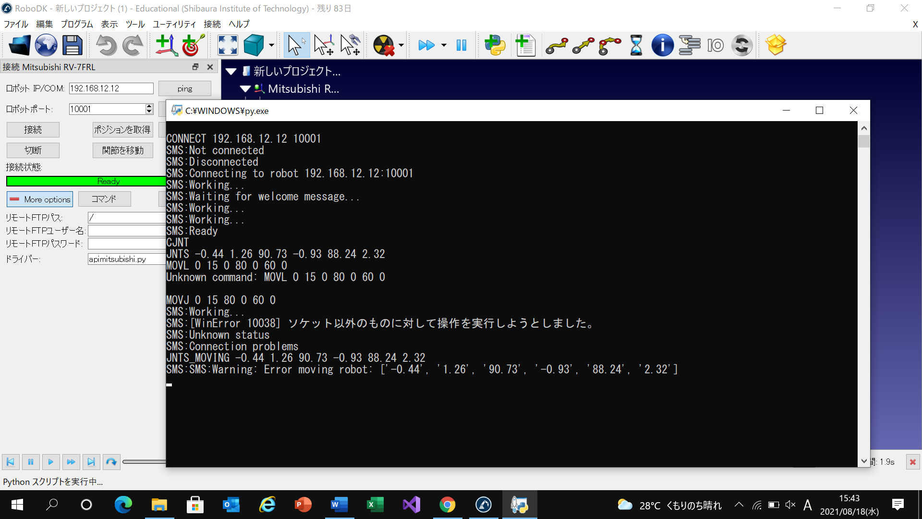The height and width of the screenshot is (519, 922).
Task: Edit the robot IP/COM field
Action: pos(111,88)
